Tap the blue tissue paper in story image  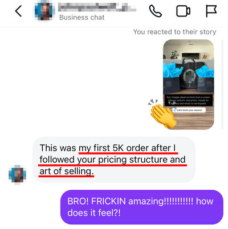(169, 70)
